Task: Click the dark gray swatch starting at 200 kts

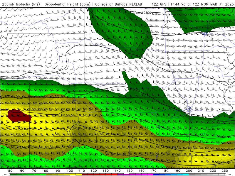Action: 192,174
